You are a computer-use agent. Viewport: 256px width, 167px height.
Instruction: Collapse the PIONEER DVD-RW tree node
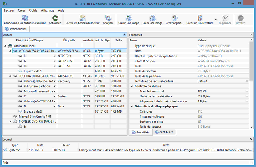10,121
